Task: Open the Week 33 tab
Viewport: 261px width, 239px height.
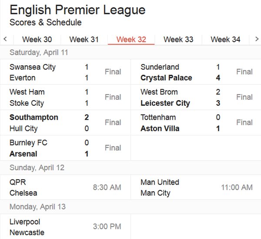Action: click(178, 40)
